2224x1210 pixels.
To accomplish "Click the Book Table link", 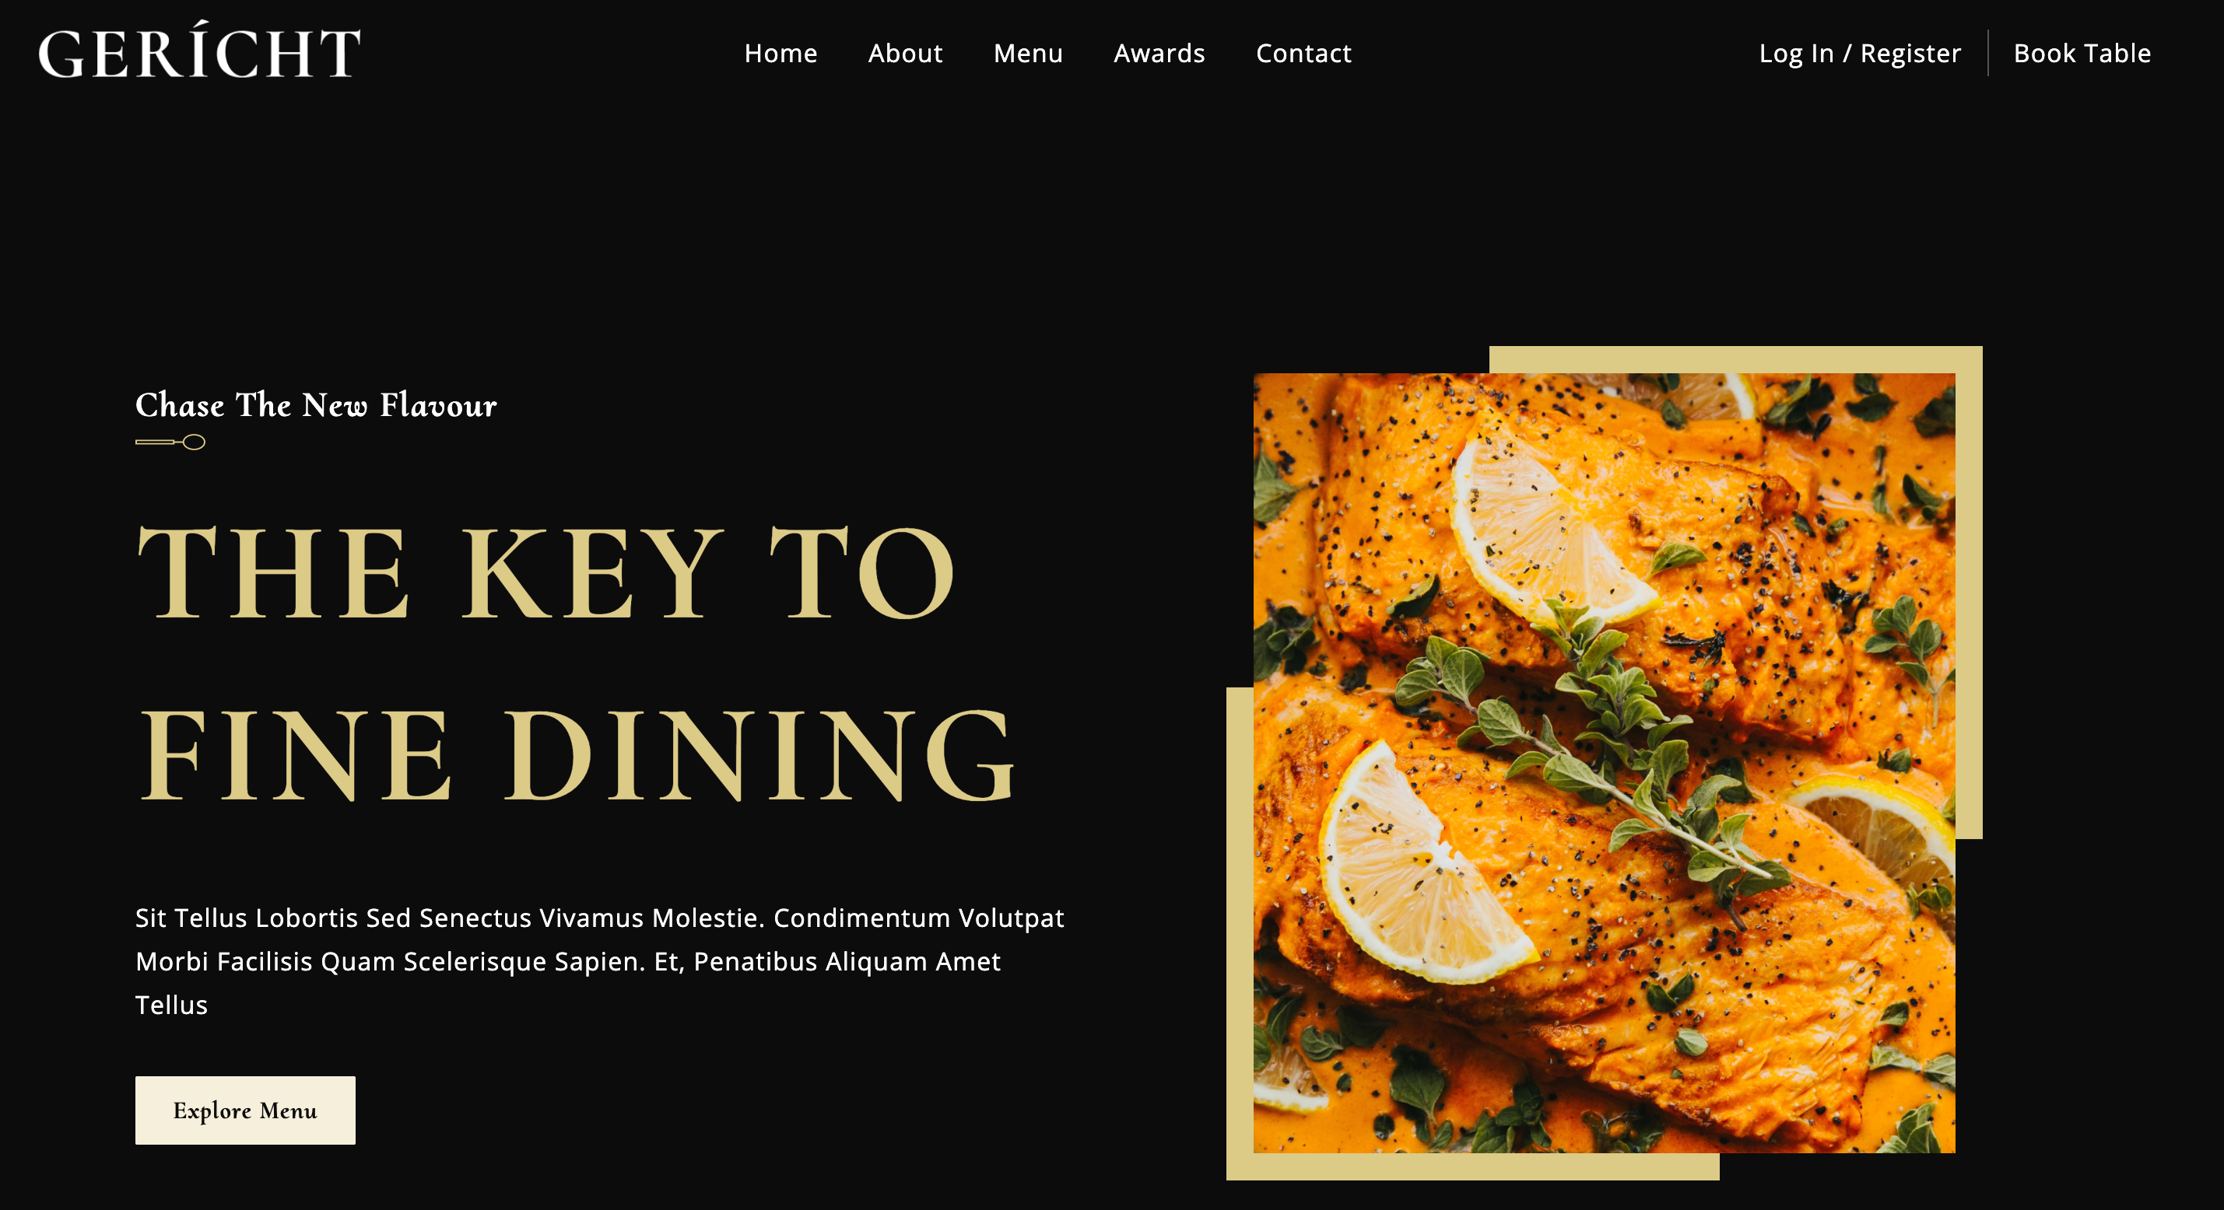I will pos(2082,54).
